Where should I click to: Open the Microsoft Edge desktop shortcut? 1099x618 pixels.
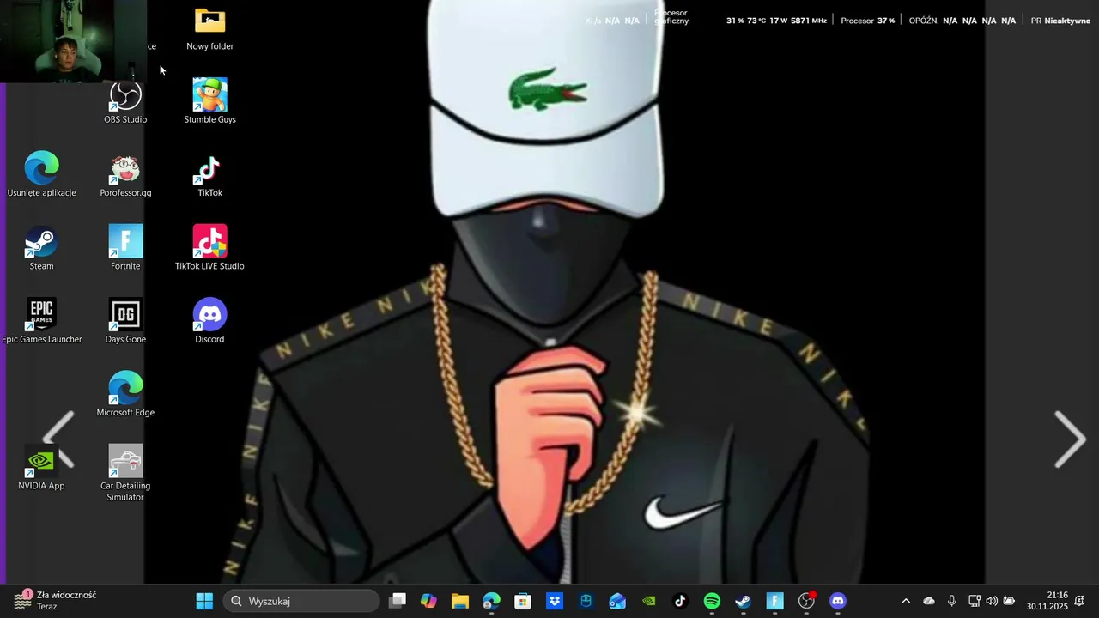click(125, 395)
